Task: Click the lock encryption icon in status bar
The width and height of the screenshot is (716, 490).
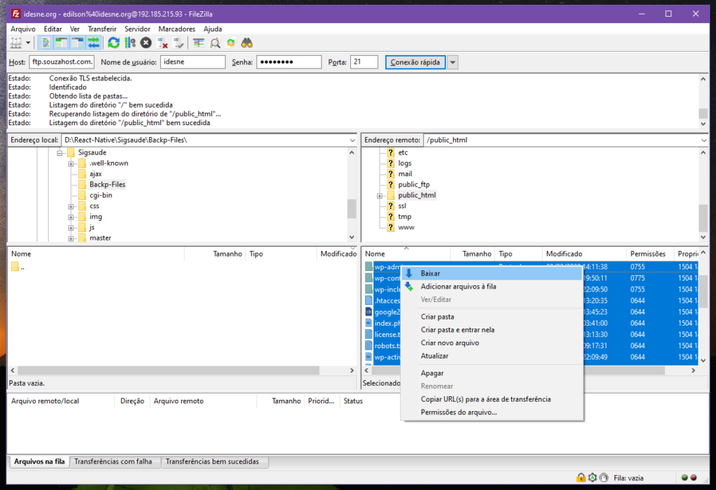Action: click(581, 477)
